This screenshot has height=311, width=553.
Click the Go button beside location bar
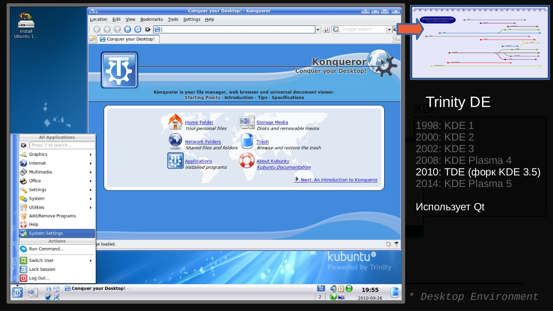click(326, 29)
